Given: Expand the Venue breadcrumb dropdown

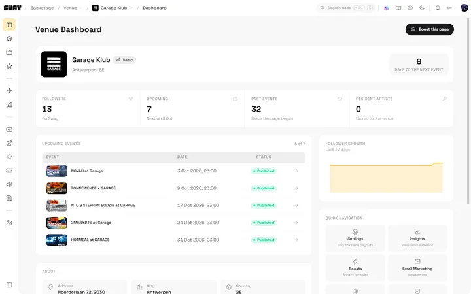Looking at the screenshot, I should pos(73,8).
